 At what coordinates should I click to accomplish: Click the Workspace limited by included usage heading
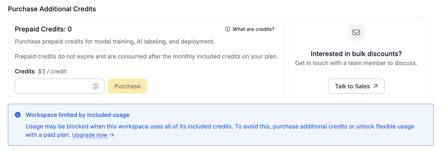click(77, 115)
